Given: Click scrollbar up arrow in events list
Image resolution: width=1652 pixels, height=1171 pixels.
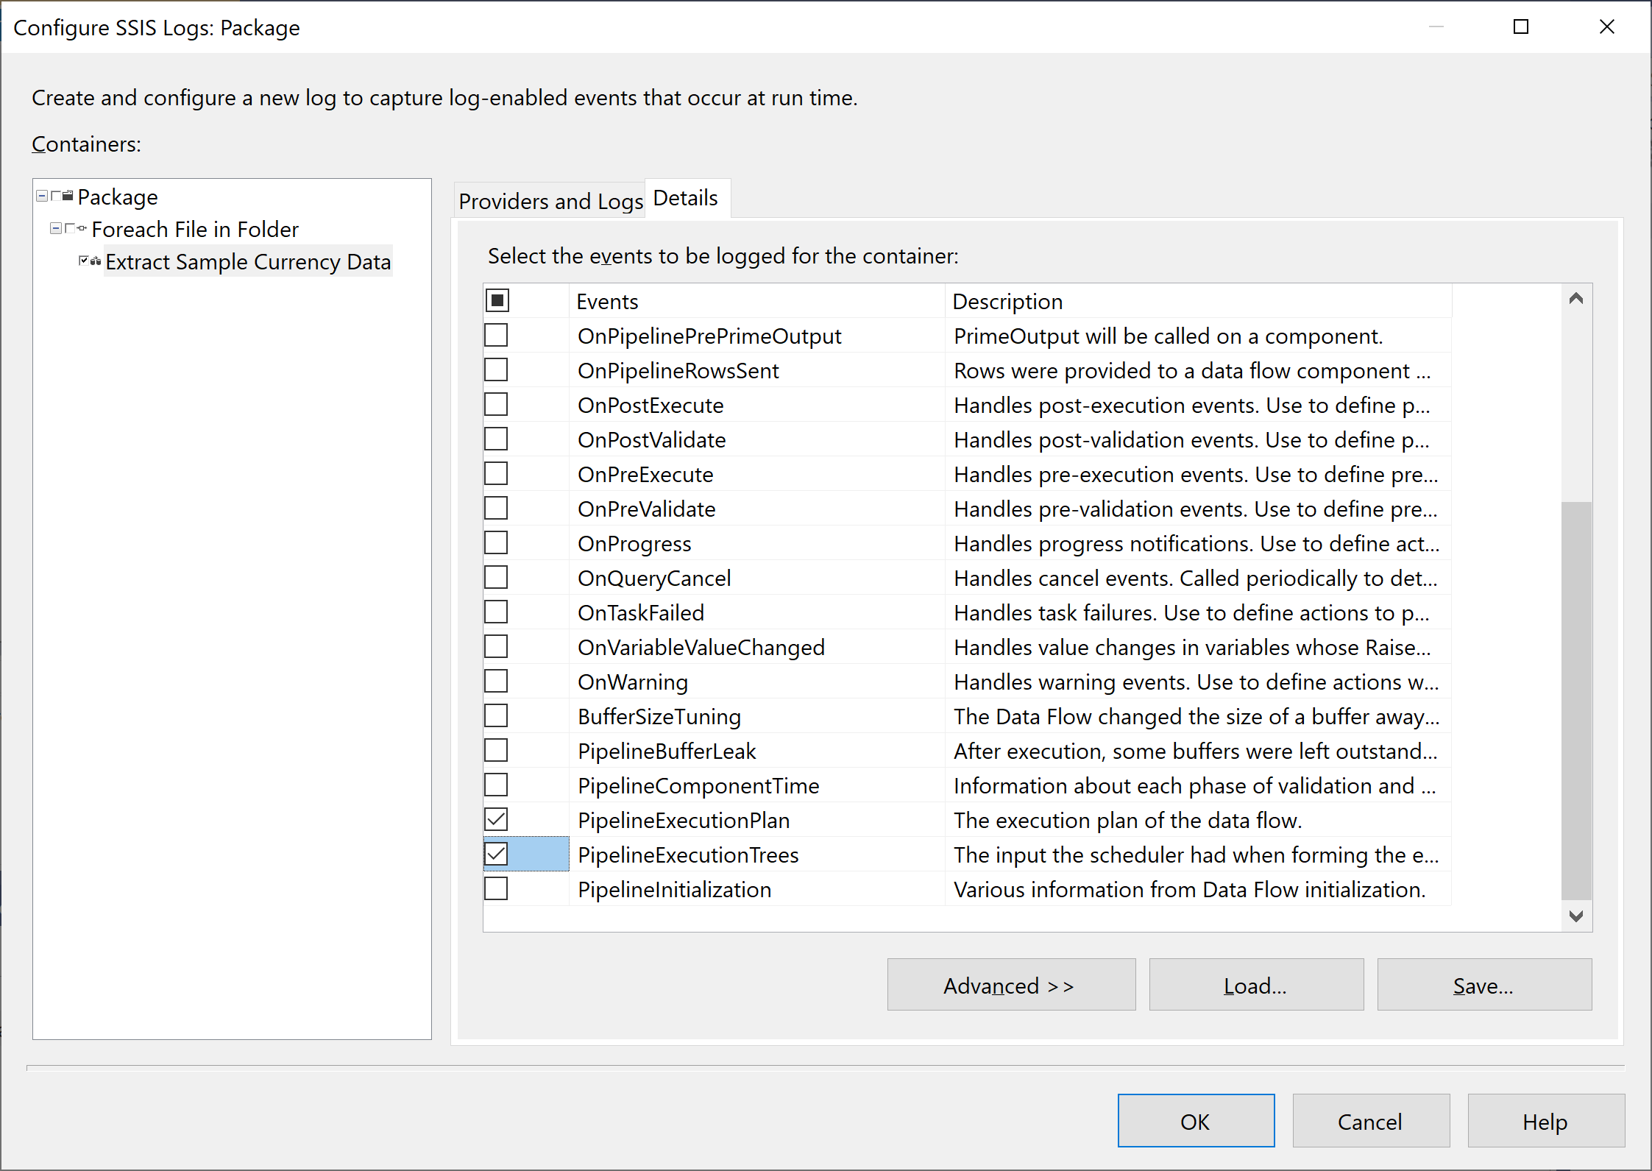Looking at the screenshot, I should coord(1575,299).
